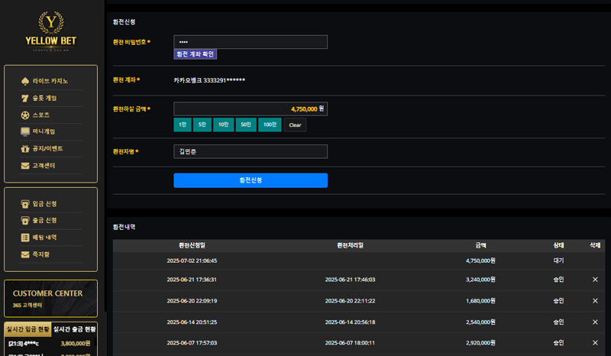
Task: Select the 2025-06-20 22:11:22 processed date
Action: [x=351, y=301]
